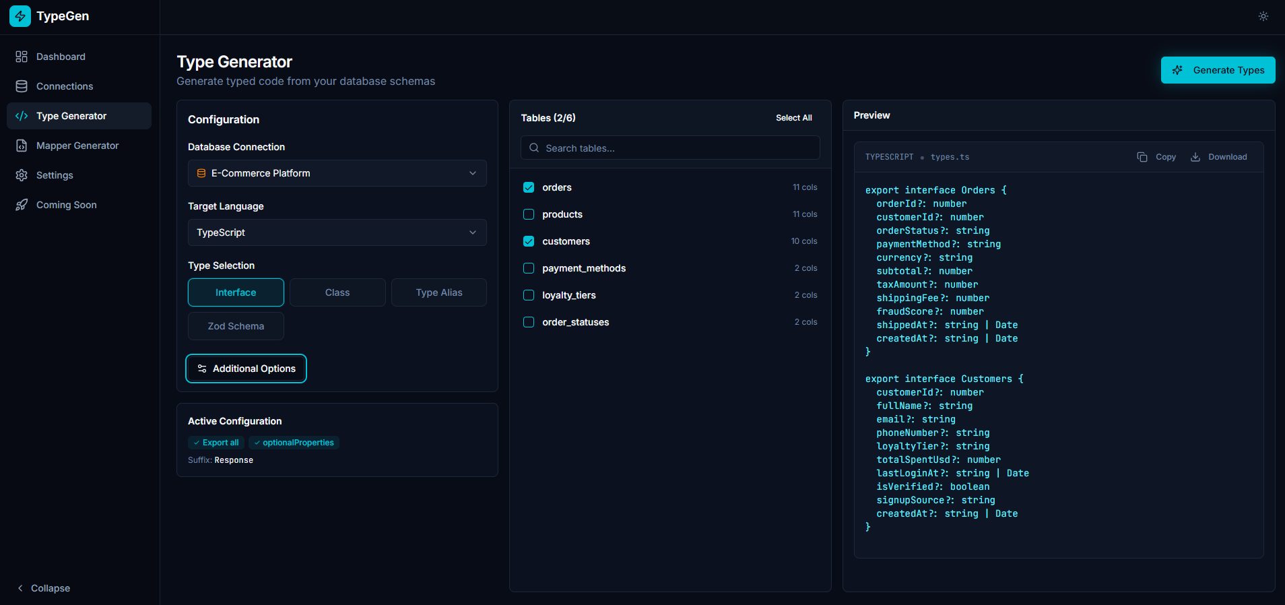
Task: Click the magnifier icon in table search
Action: [534, 148]
